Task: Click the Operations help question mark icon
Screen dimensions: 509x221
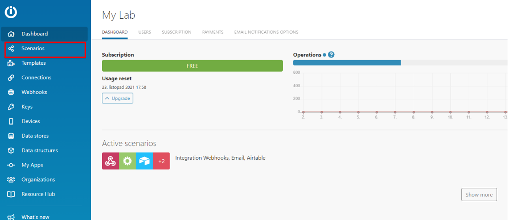Action: point(331,55)
